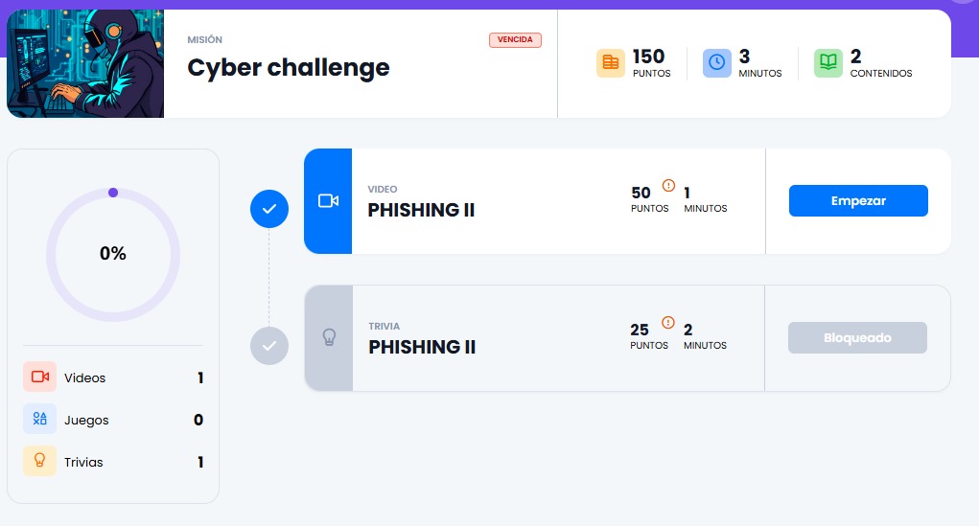Open the Cyber challenge hacker thumbnail
979x526 pixels.
click(85, 64)
